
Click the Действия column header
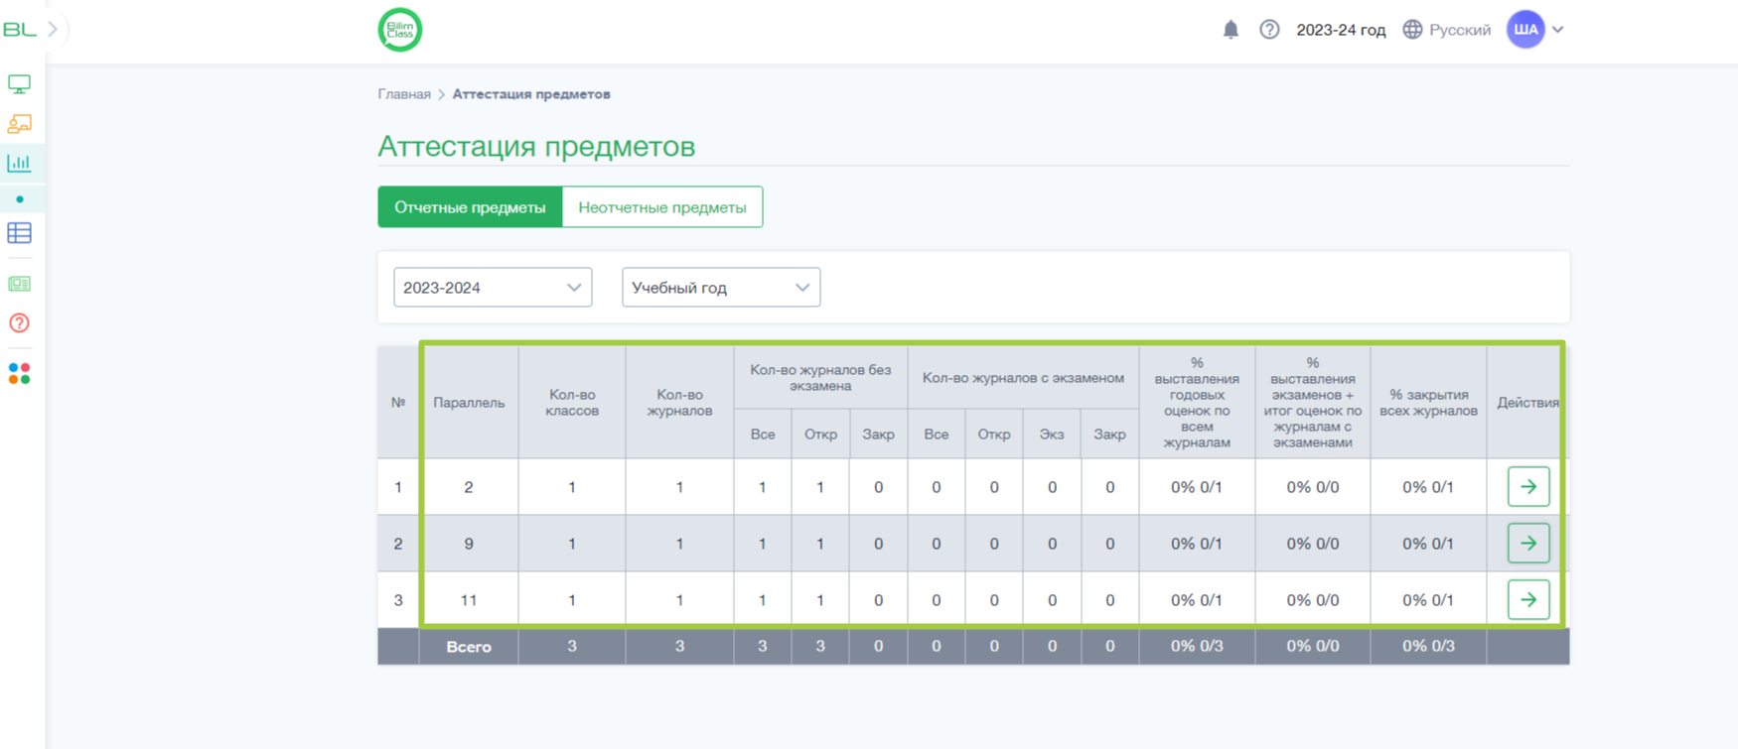pos(1527,403)
